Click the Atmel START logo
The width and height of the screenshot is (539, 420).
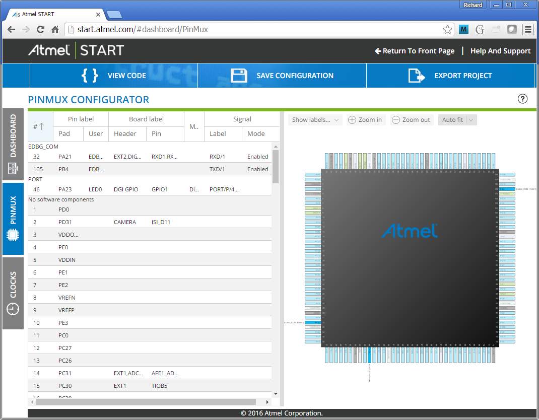(76, 50)
